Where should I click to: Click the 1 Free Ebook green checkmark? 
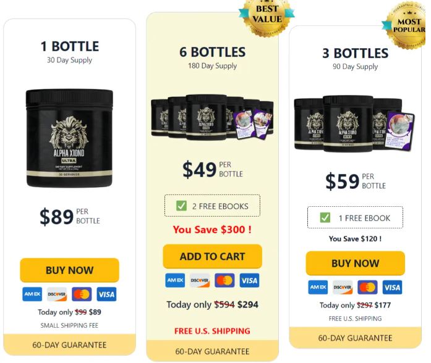pos(325,217)
